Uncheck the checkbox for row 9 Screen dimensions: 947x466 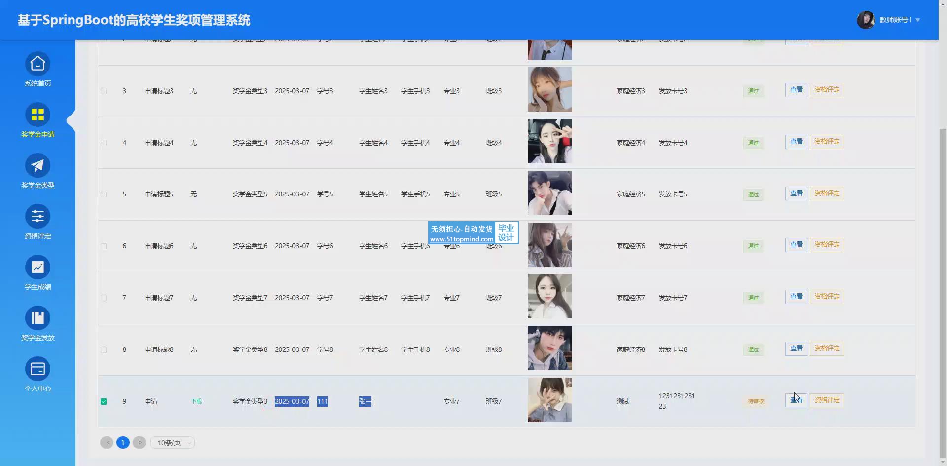tap(104, 401)
